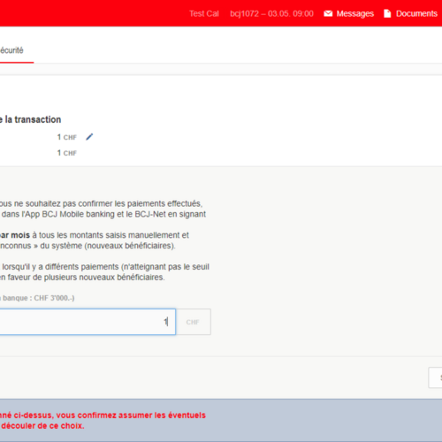Click the 'la transaction' heading
This screenshot has height=442, width=442.
pyautogui.click(x=31, y=119)
